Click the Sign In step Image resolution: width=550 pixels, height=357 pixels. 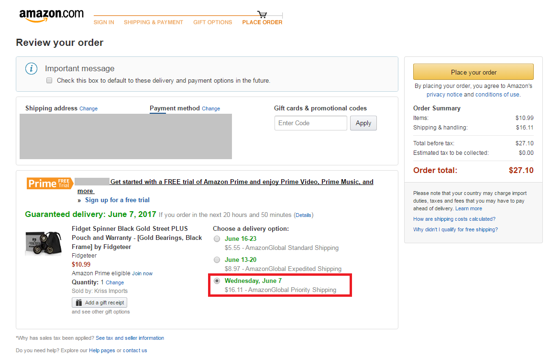104,22
